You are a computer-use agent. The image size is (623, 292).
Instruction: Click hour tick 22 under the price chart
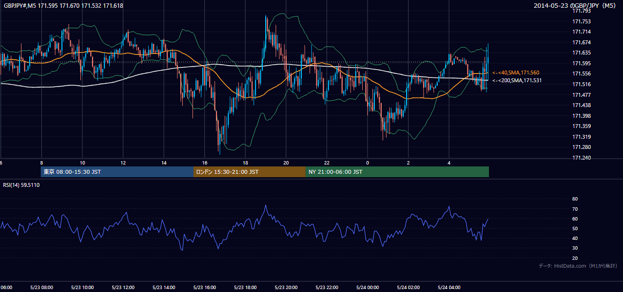(327, 163)
